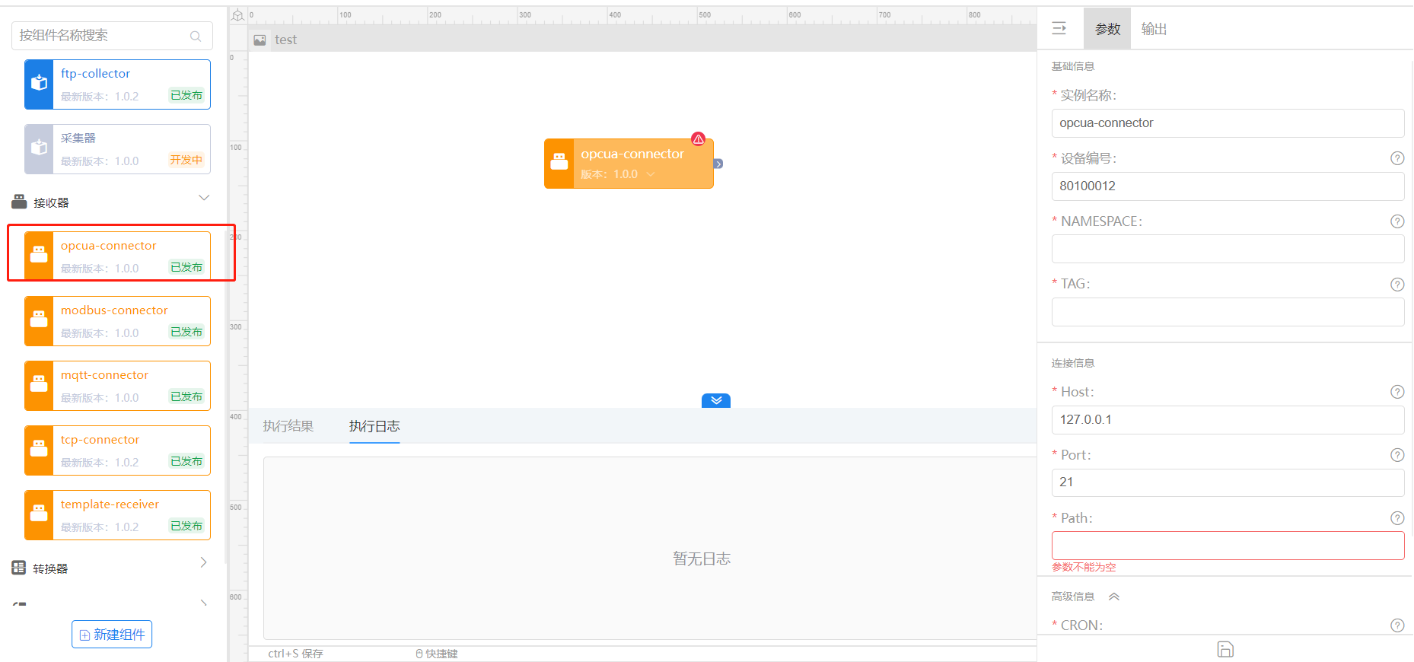Click help icon next to Host
The image size is (1414, 662).
coord(1397,392)
